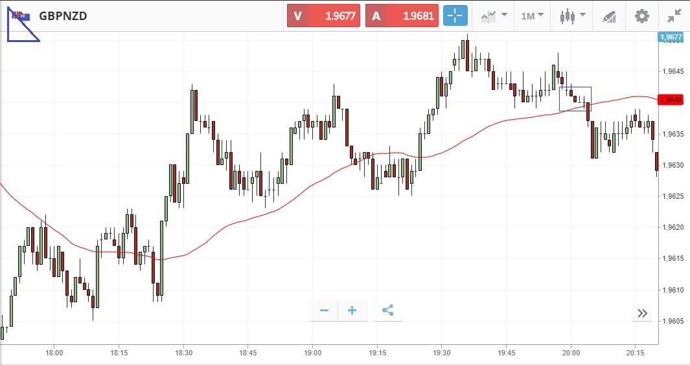The image size is (690, 365).
Task: Open the 1M timeframe dropdown
Action: point(532,16)
